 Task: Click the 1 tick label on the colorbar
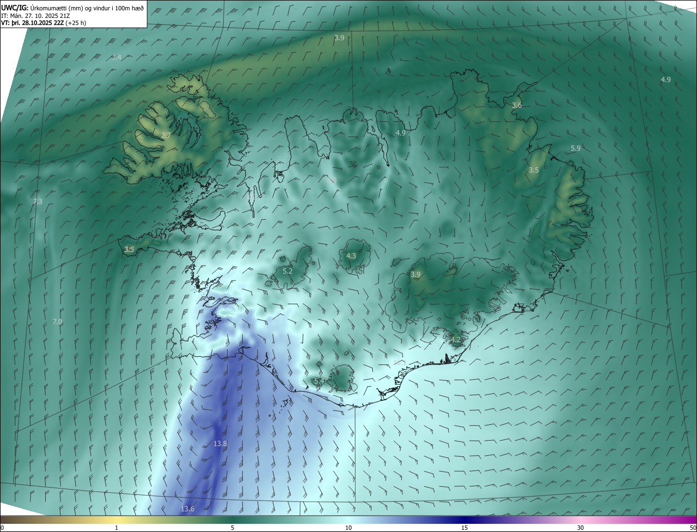[117, 528]
